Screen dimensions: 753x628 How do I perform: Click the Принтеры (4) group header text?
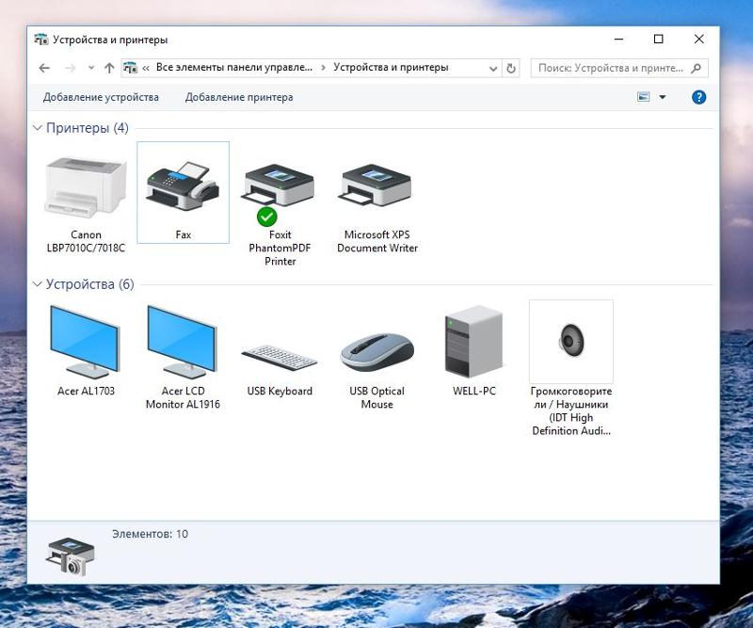coord(88,128)
